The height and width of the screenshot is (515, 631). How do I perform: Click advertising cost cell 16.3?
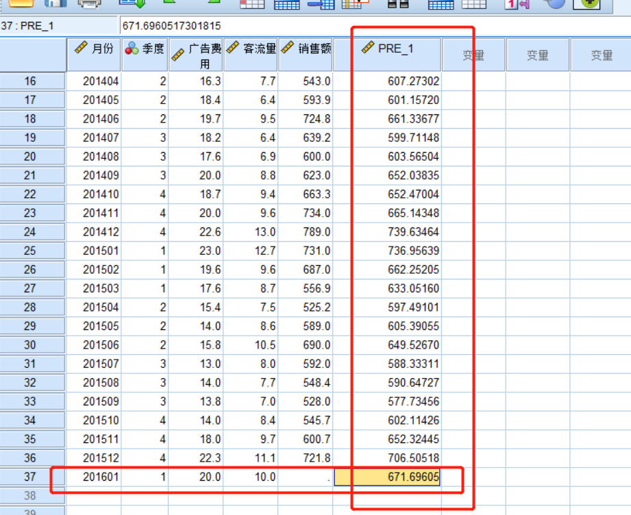coord(196,81)
